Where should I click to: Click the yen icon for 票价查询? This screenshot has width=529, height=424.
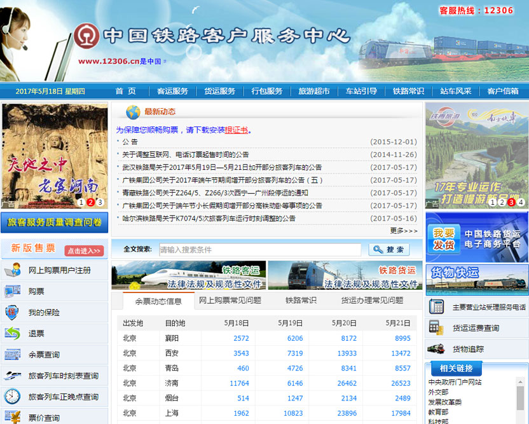[x=13, y=417]
